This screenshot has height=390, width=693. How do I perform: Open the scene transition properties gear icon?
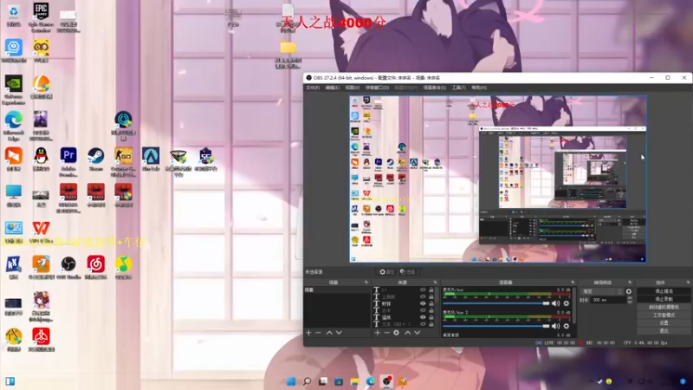(x=629, y=291)
